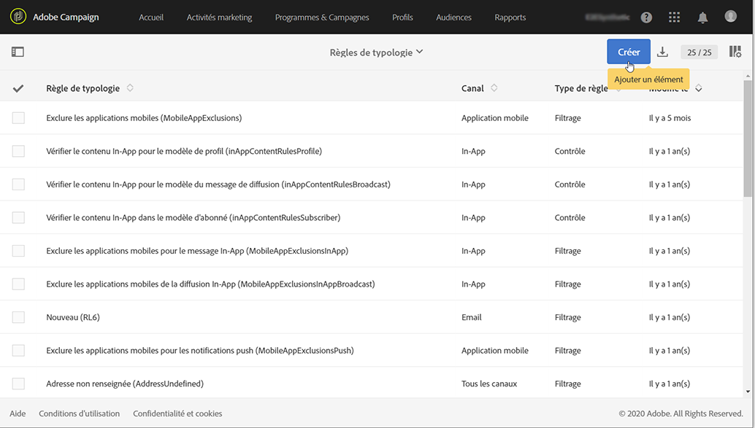Show notifications via the bell icon
Viewport: 755px width, 428px height.
pos(702,17)
